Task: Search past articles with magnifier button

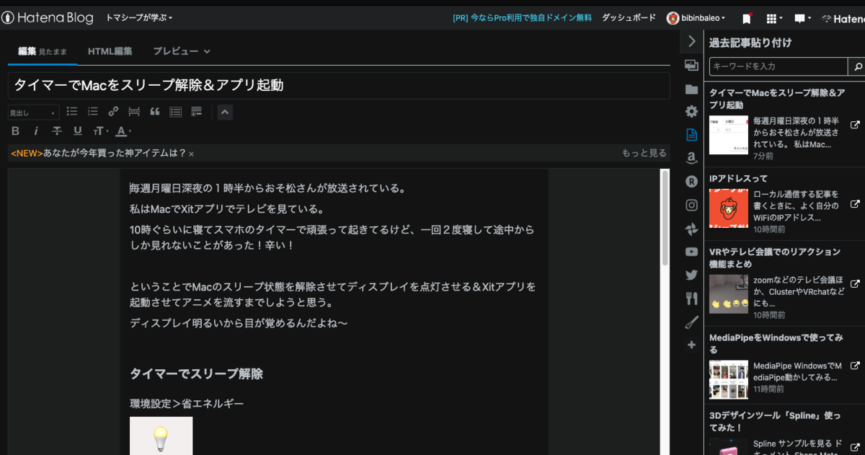Action: [857, 66]
